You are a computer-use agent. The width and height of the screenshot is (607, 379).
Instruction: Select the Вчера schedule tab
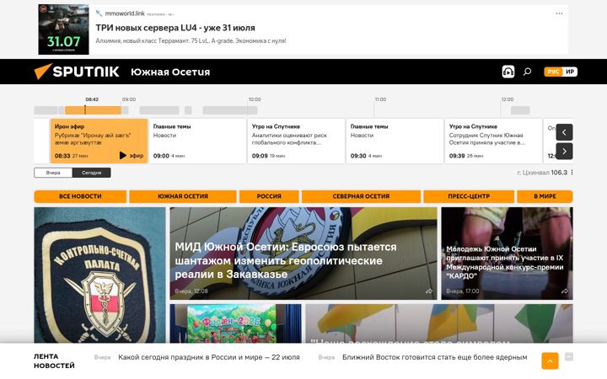point(53,173)
